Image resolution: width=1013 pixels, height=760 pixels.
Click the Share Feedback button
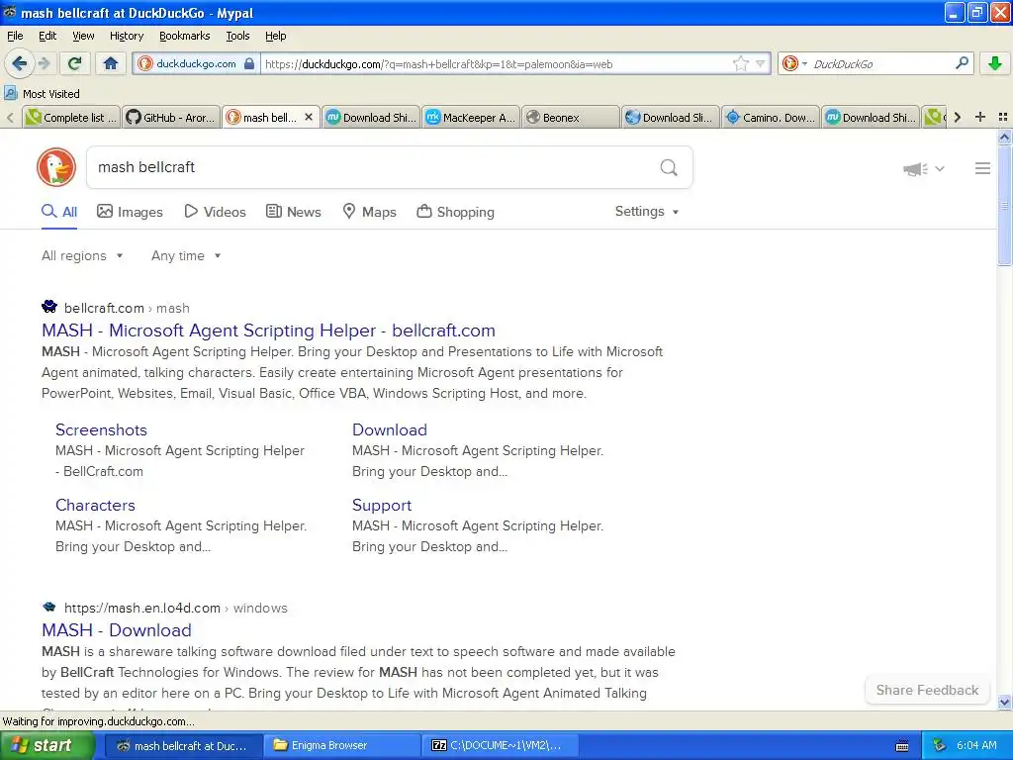927,690
